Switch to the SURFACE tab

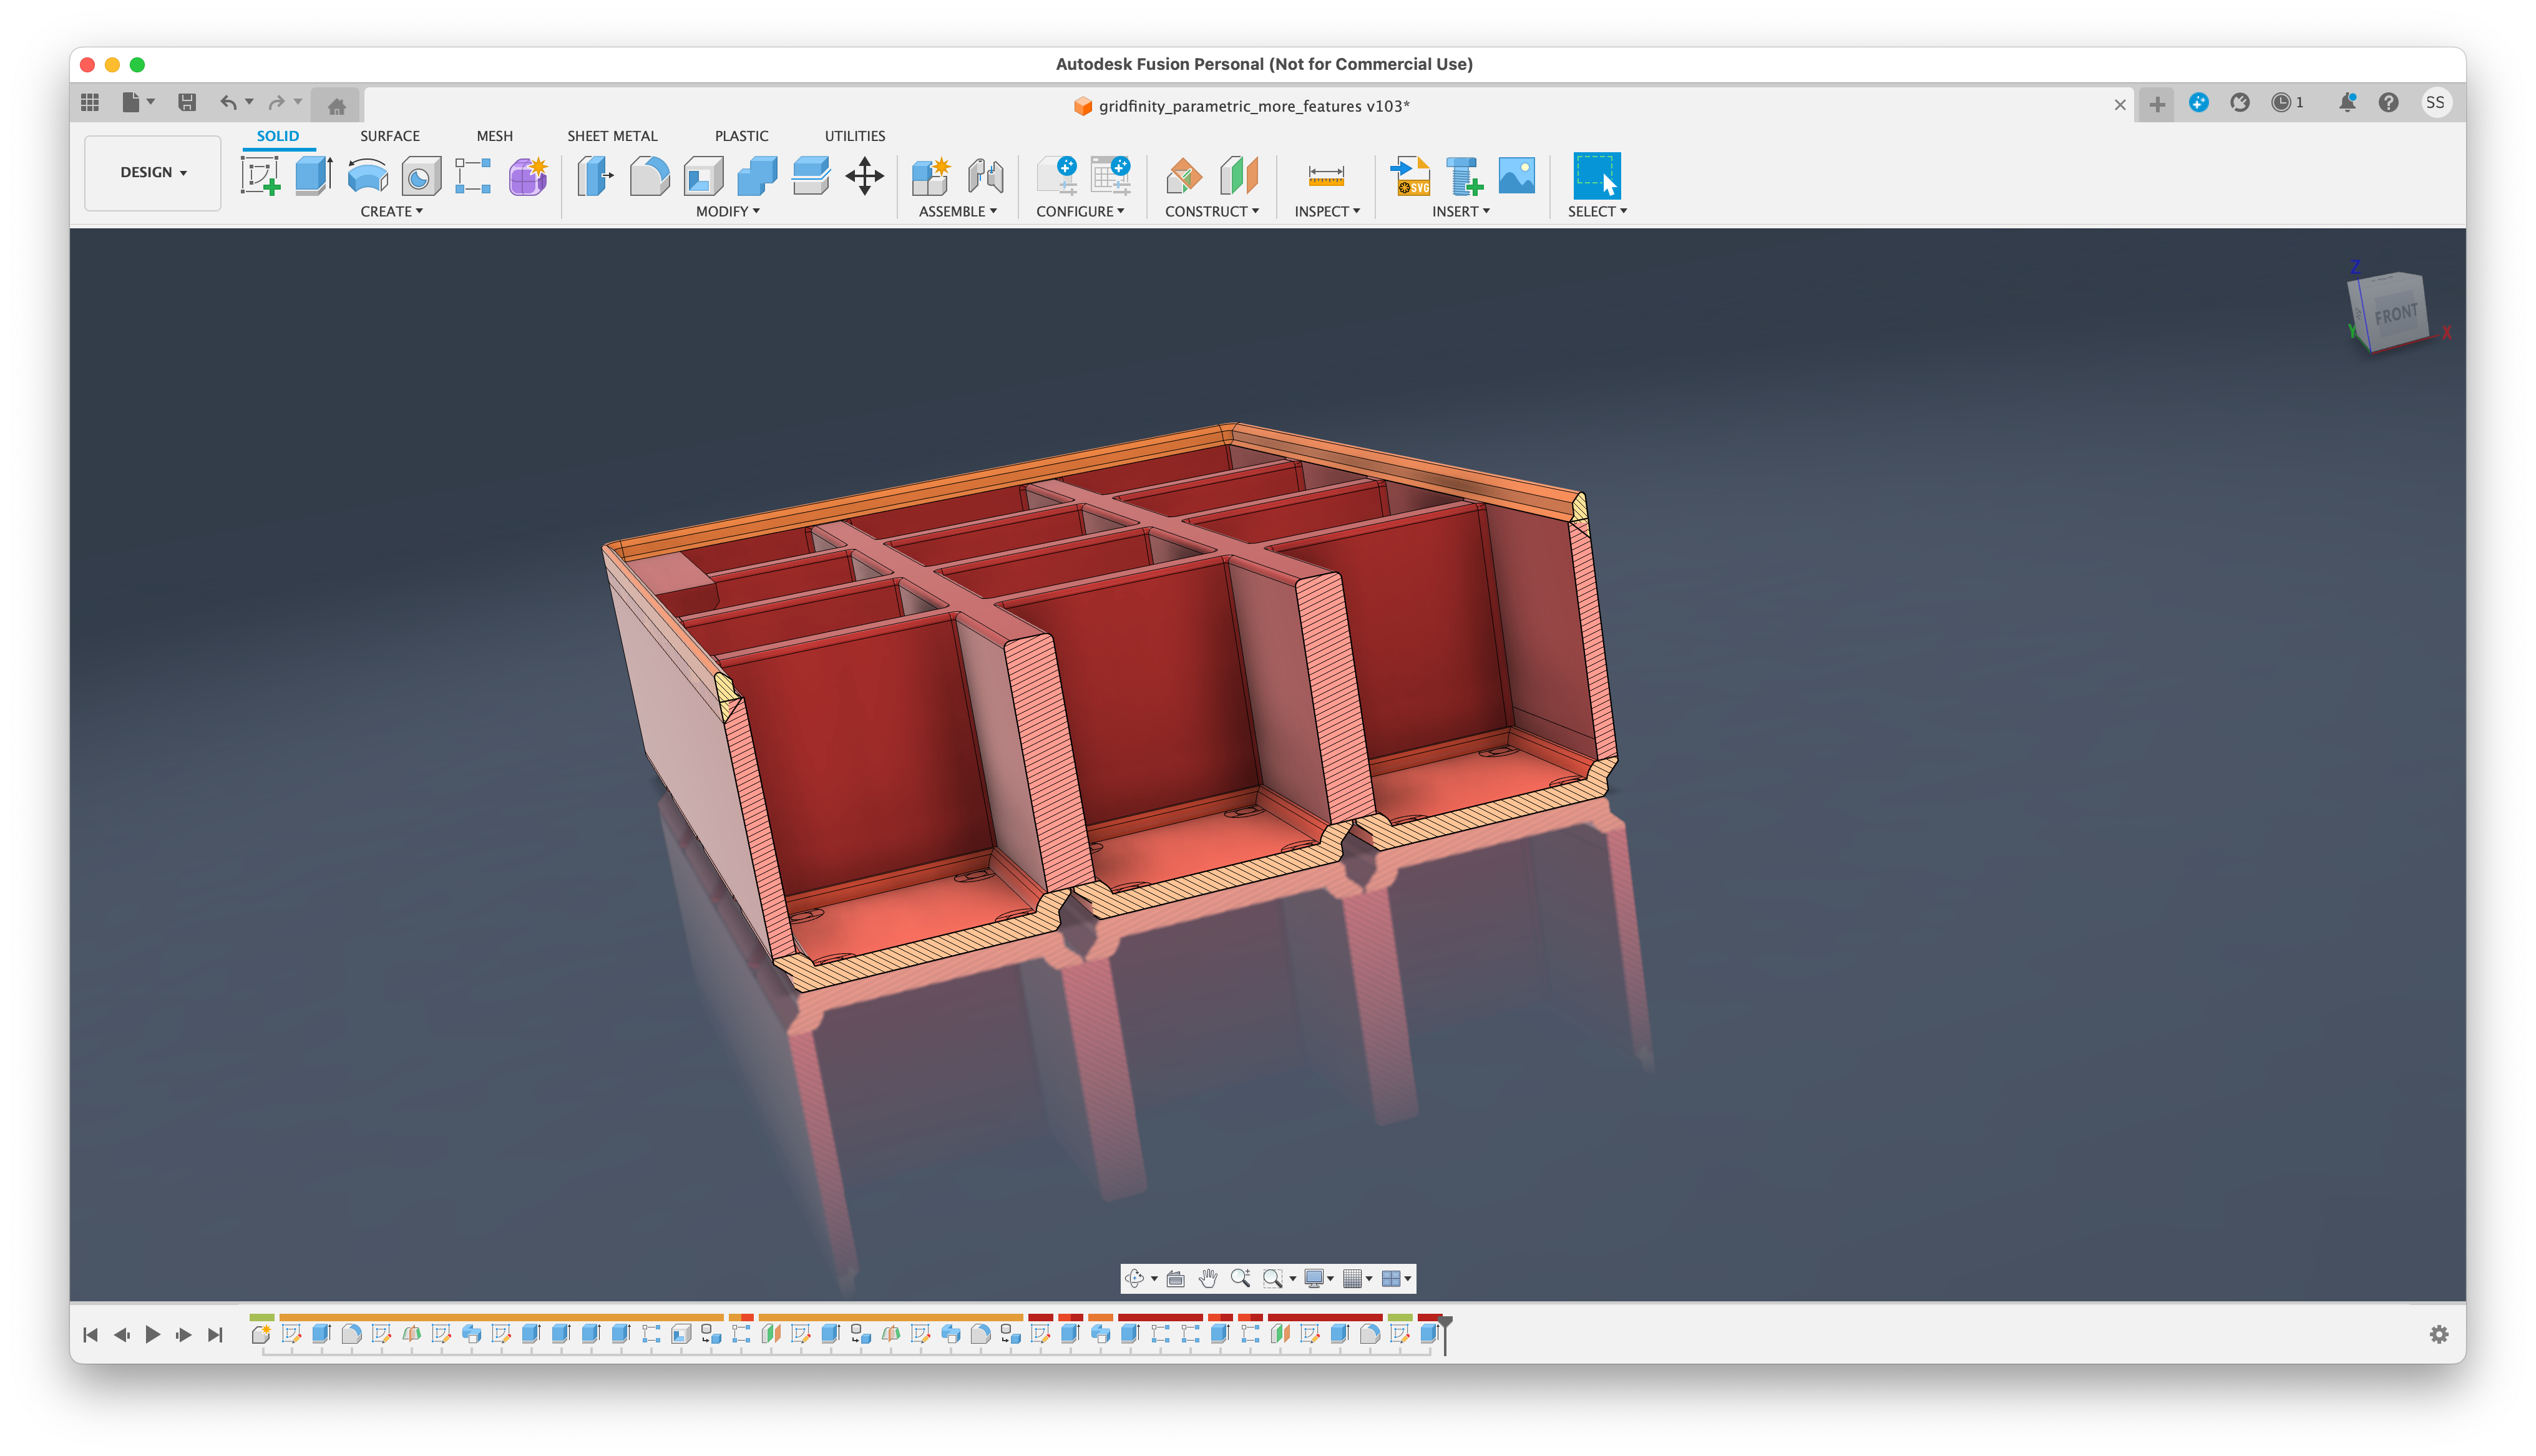[x=390, y=136]
